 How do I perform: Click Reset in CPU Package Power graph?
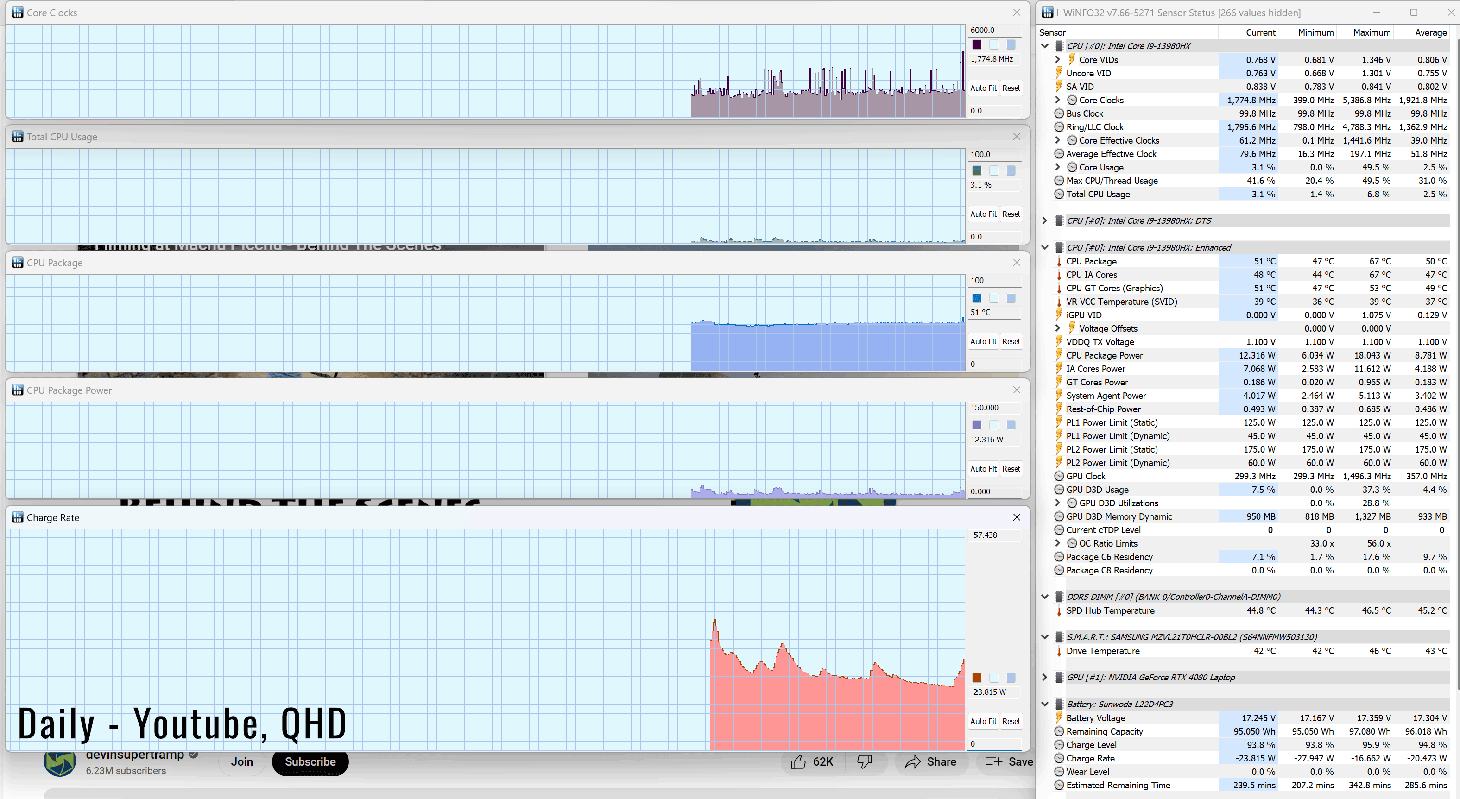click(x=1011, y=469)
